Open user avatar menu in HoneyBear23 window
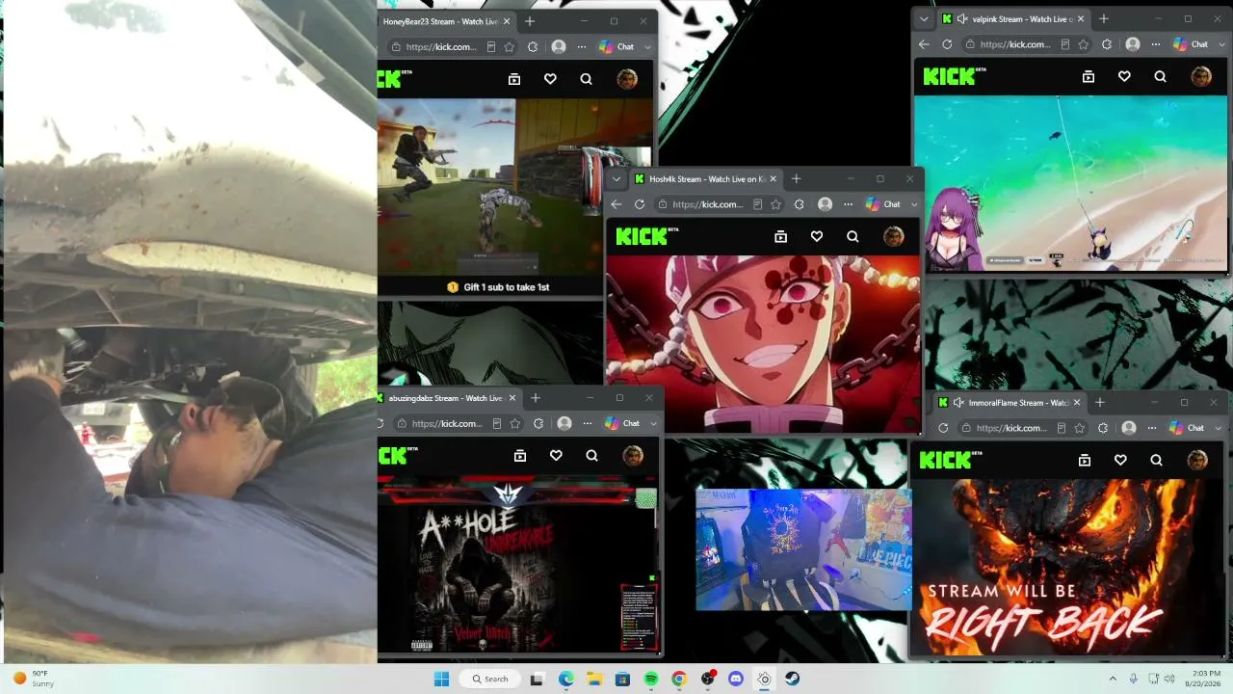The height and width of the screenshot is (694, 1233). (627, 79)
